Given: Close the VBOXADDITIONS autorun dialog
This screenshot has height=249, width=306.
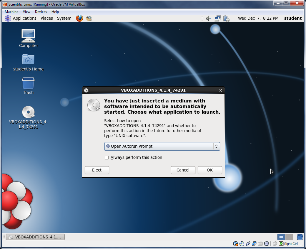Looking at the screenshot, I should click(220, 90).
